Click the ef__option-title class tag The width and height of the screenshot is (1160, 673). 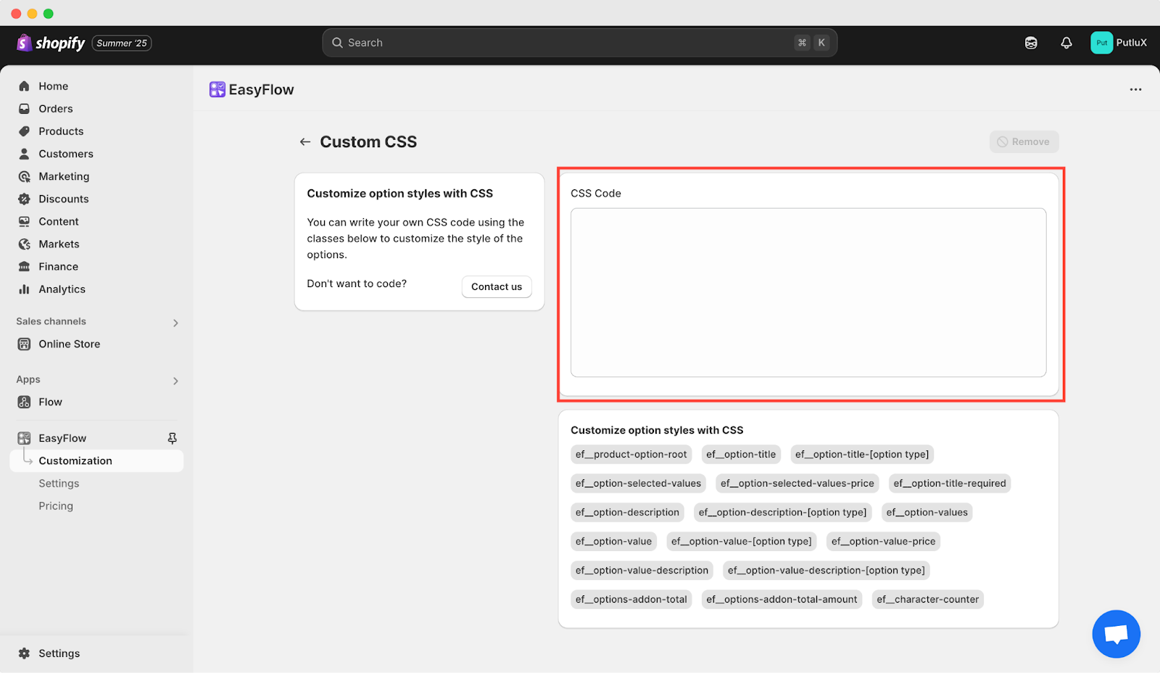pos(741,455)
